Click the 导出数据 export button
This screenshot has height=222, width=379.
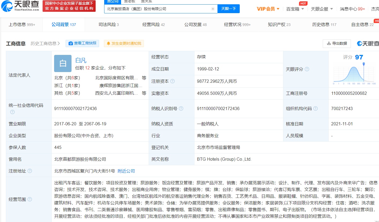click(337, 43)
